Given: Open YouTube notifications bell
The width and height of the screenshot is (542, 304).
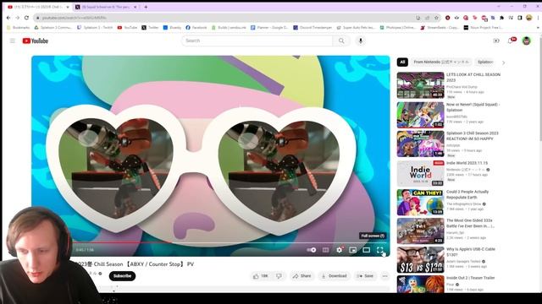Looking at the screenshot, I should (x=511, y=41).
